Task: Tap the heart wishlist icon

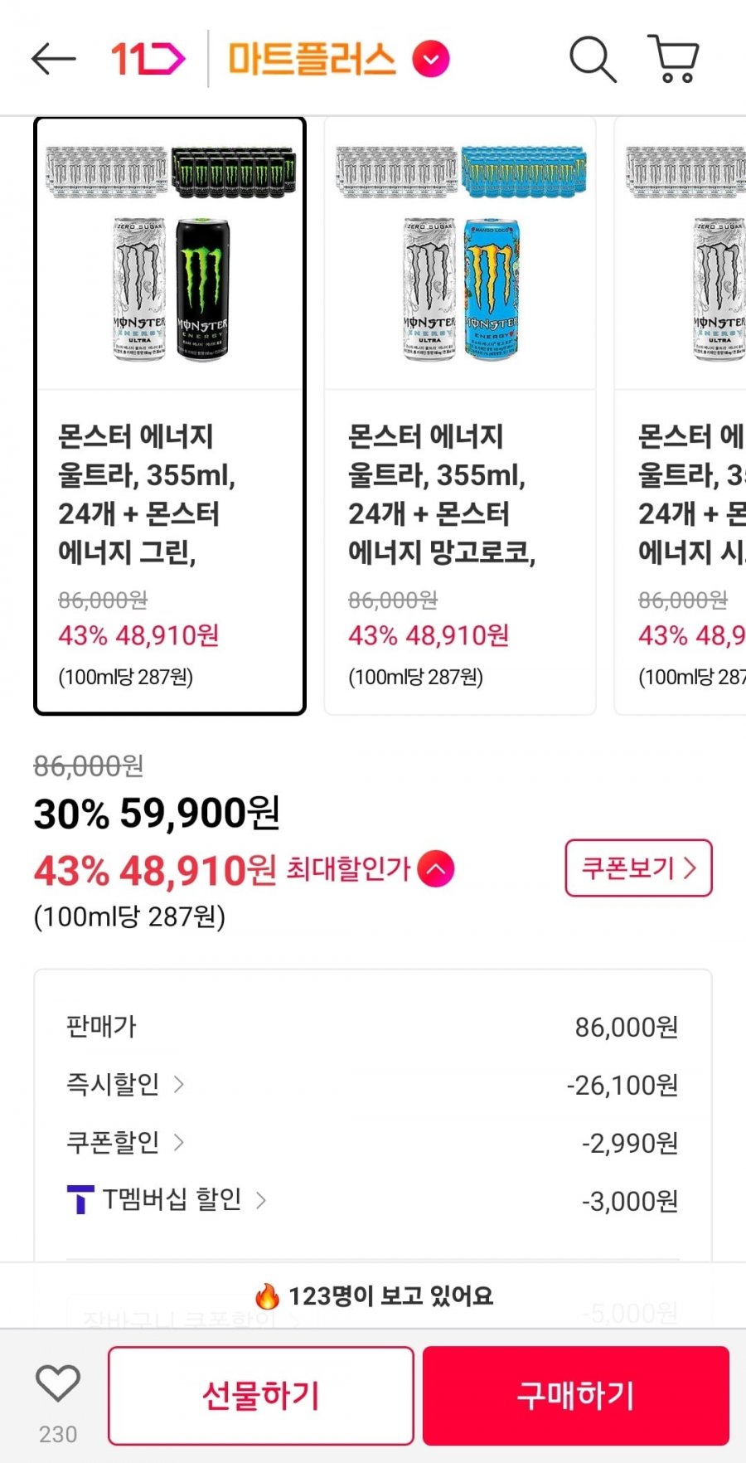Action: [x=58, y=1384]
